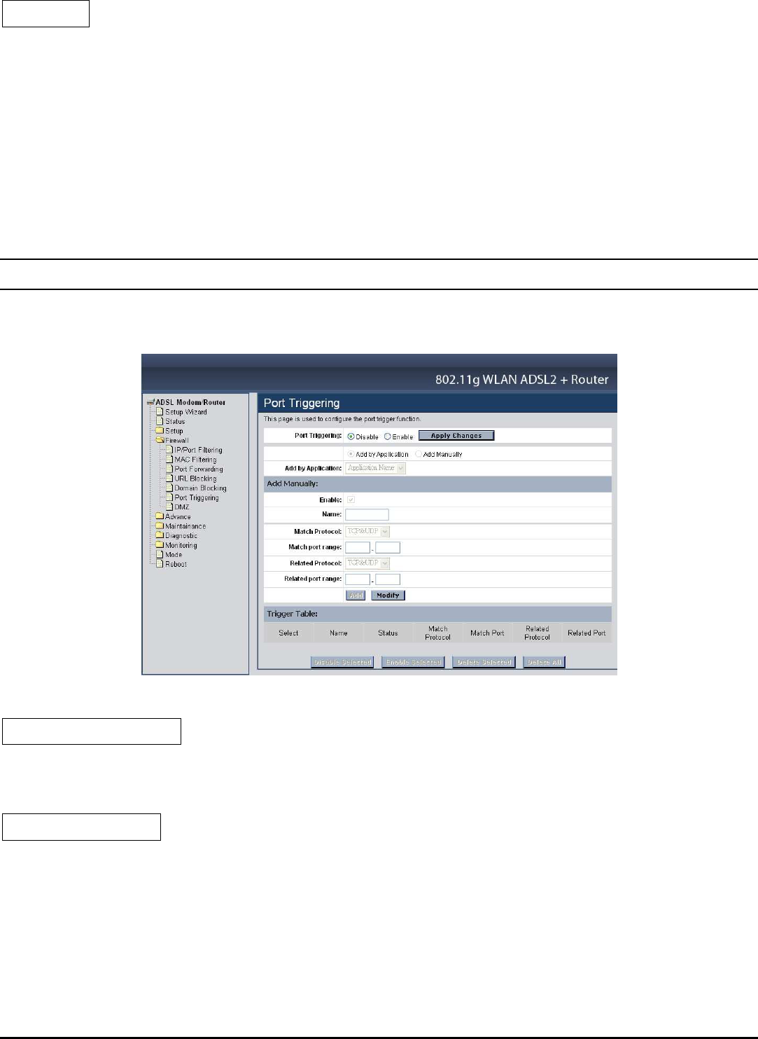Click the Related Port column header

pos(587,633)
